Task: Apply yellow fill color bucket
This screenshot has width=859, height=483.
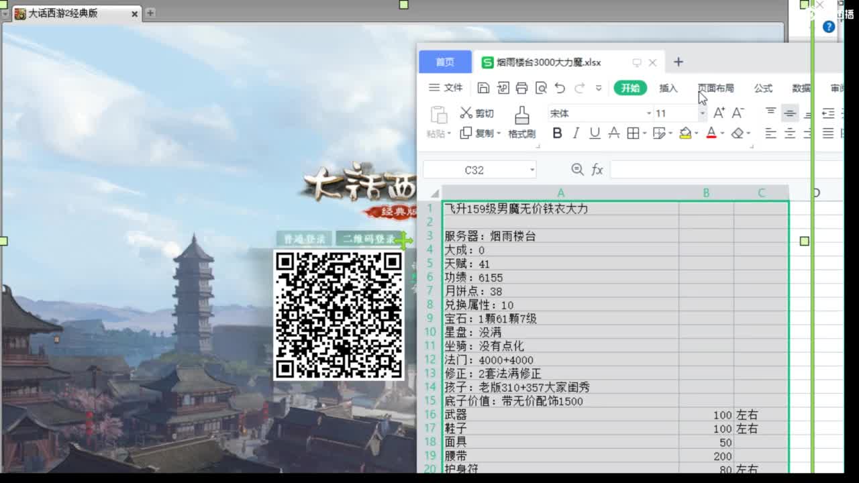Action: (x=685, y=133)
